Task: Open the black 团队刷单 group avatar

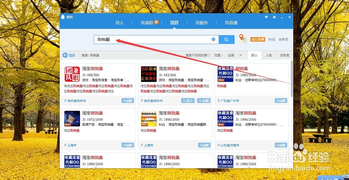Action: tap(149, 74)
